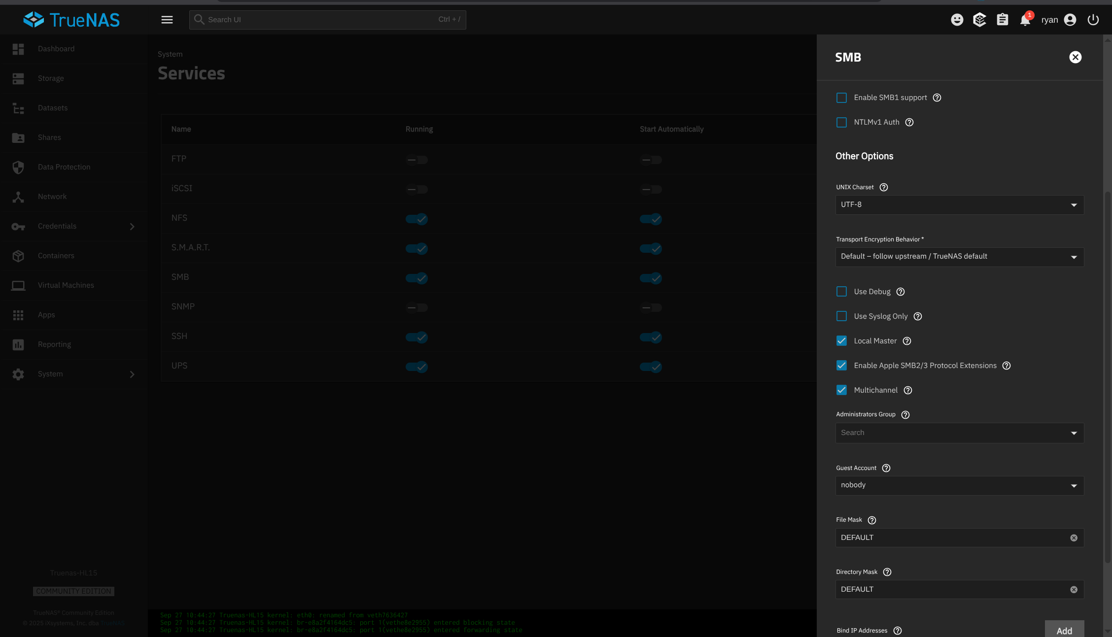
Task: Uncheck the Local Master checkbox
Action: 841,341
